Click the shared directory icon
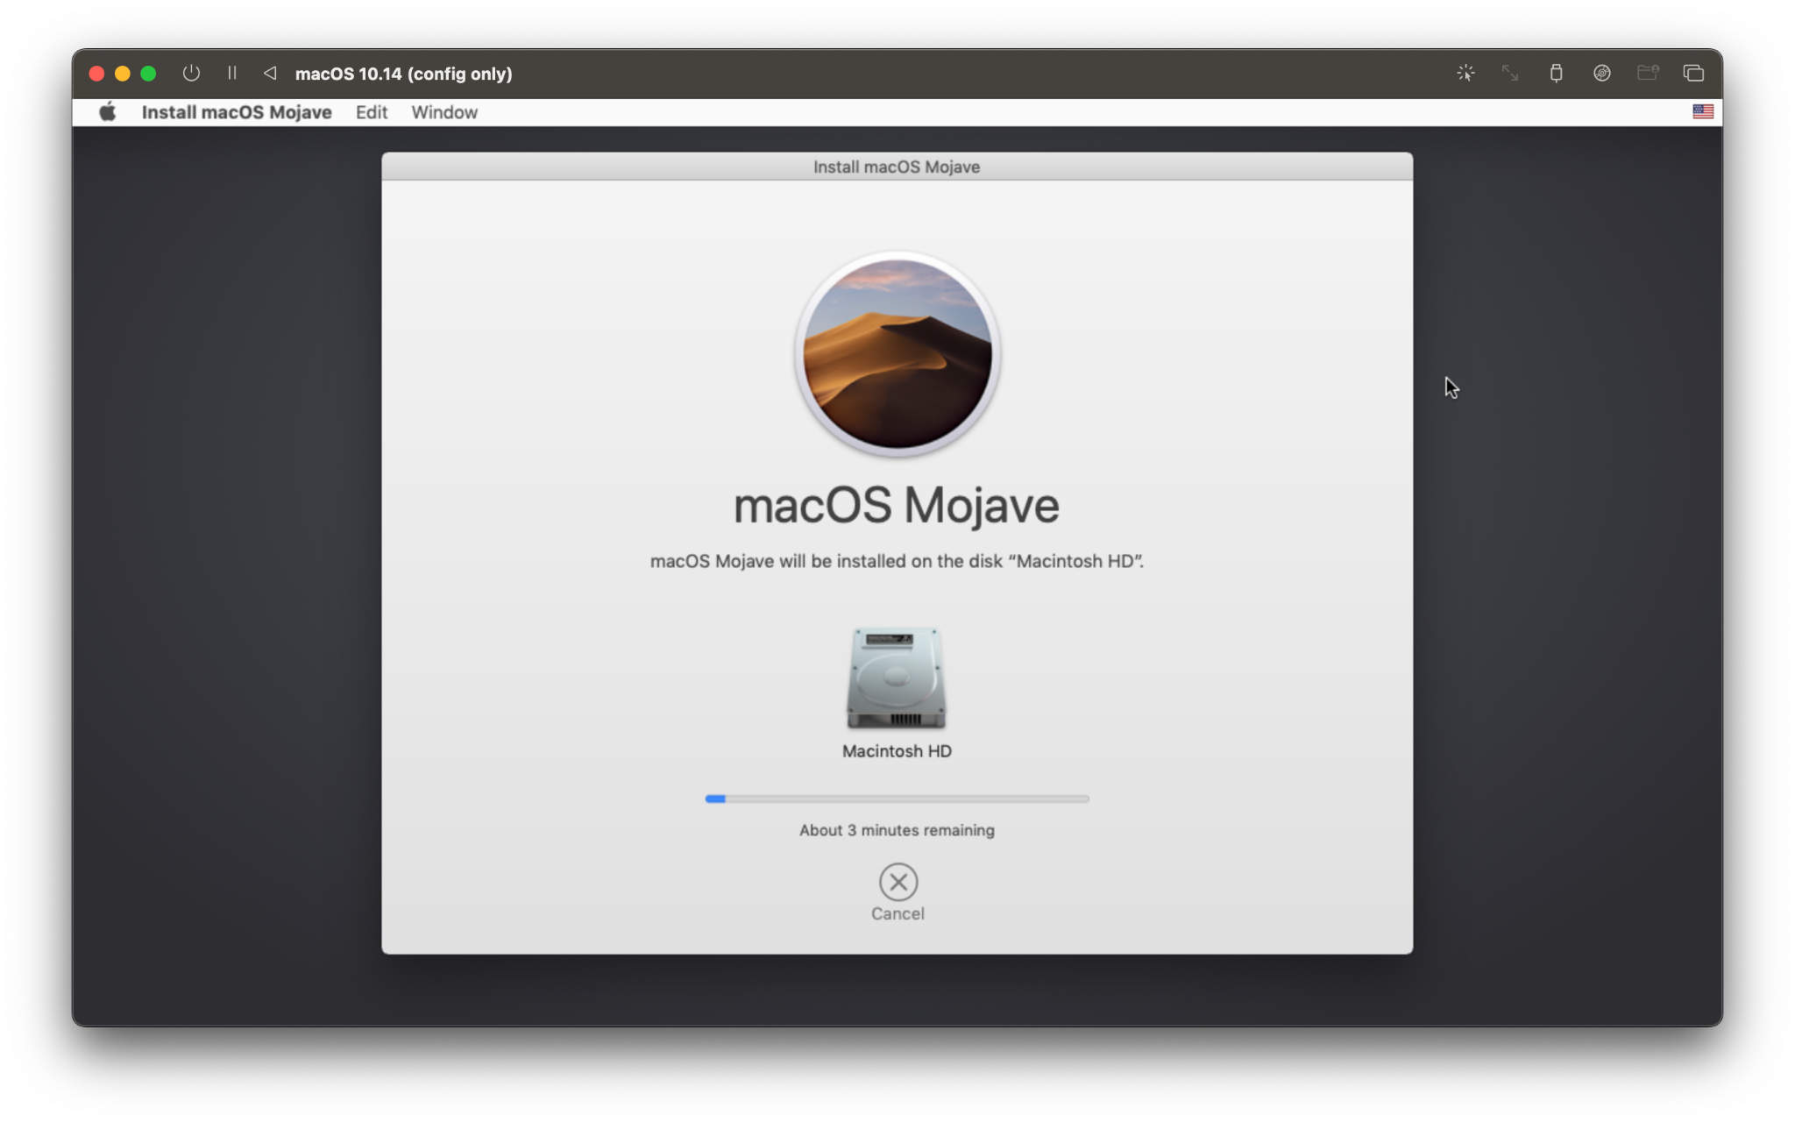1795x1122 pixels. 1649,73
